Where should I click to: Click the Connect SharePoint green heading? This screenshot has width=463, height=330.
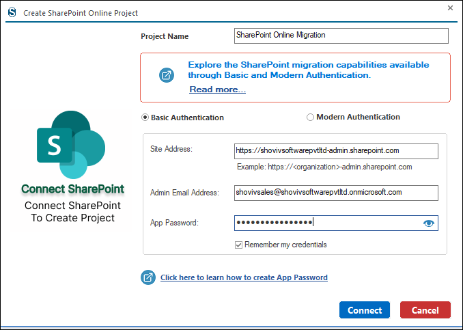(x=72, y=189)
